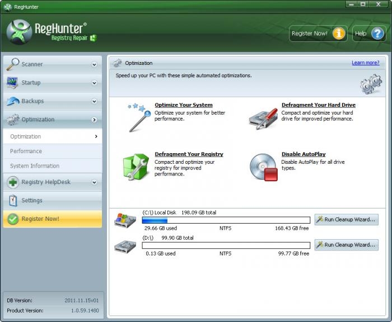Run Cleanup Wizard for D: drive

pyautogui.click(x=346, y=245)
